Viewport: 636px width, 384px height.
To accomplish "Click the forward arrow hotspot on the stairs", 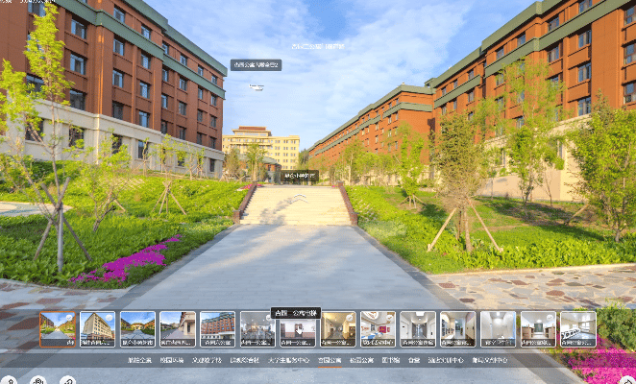I will [300, 198].
